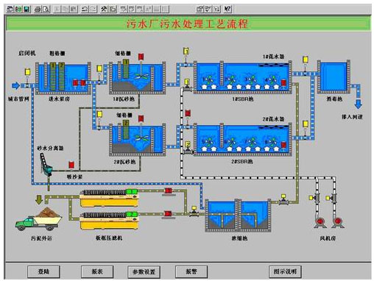The height and width of the screenshot is (281, 374).
Task: Select left blower valve in 风机房
Action: 314,198
